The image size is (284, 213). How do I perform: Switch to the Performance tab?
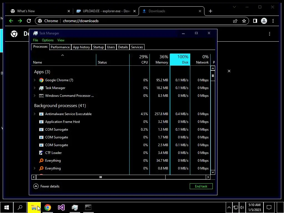point(60,47)
